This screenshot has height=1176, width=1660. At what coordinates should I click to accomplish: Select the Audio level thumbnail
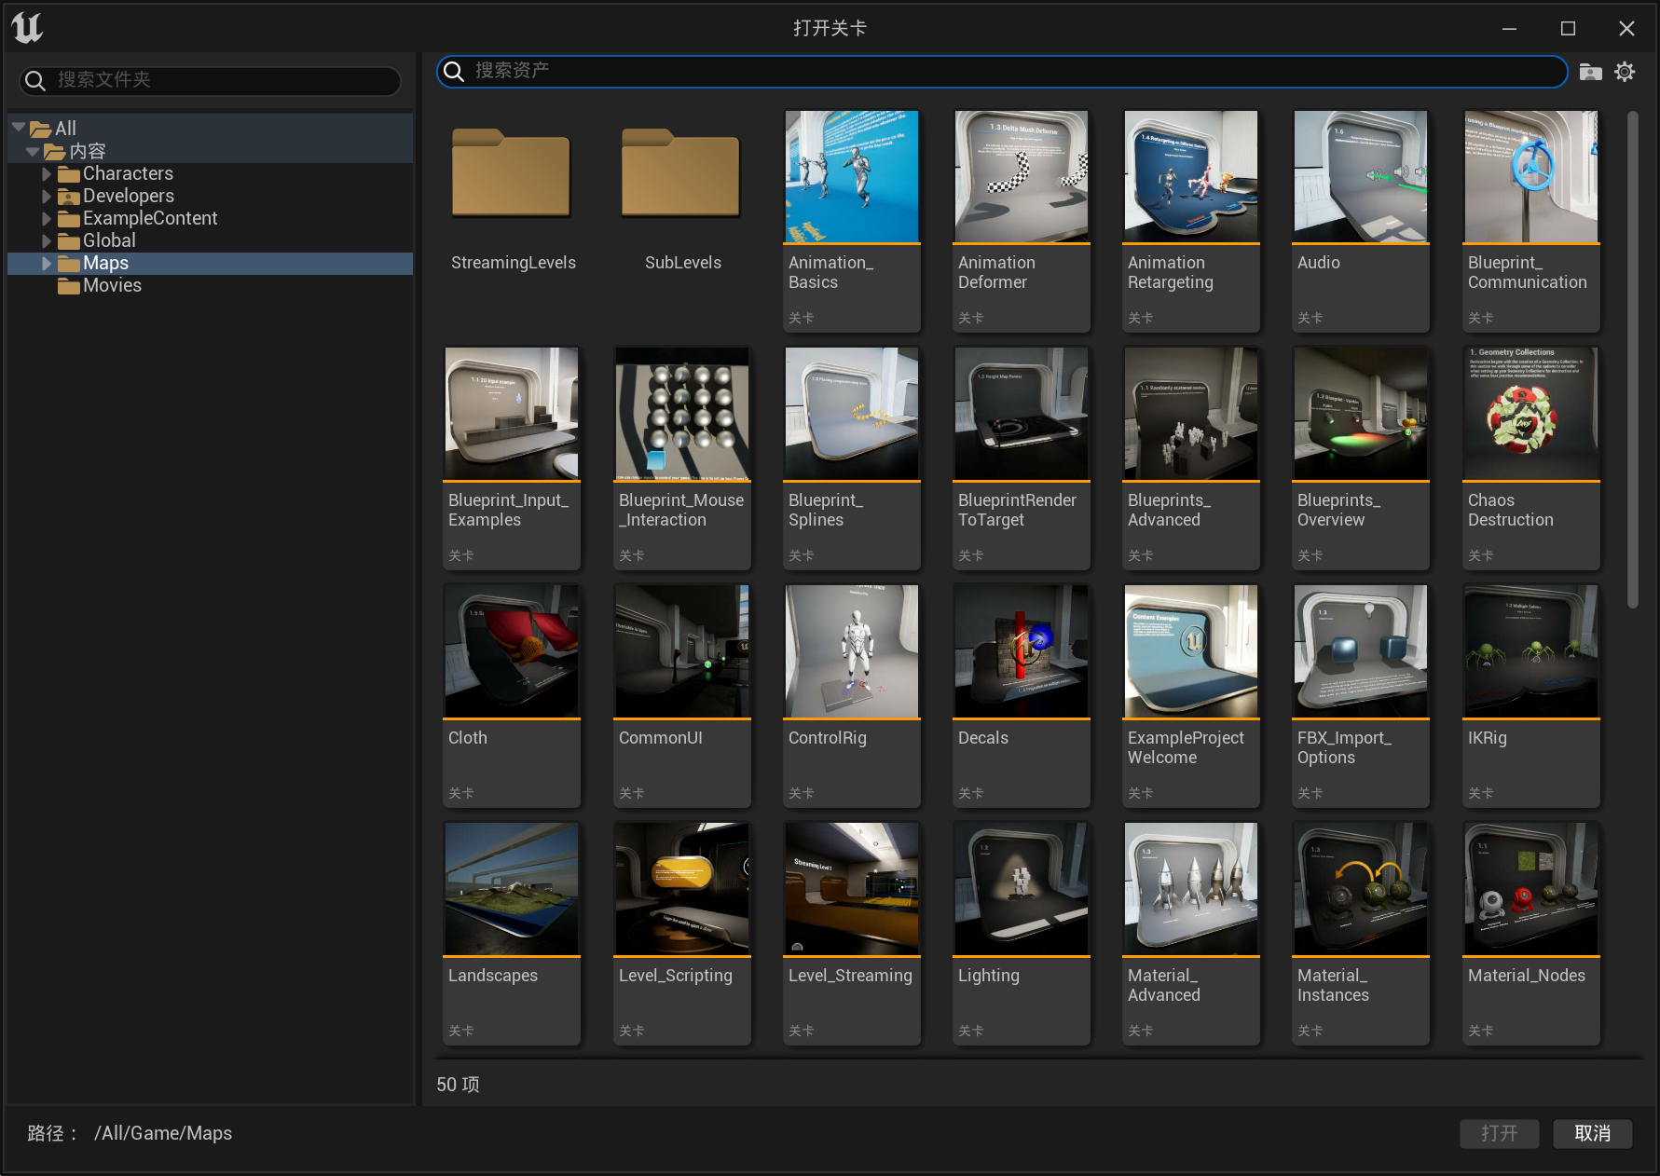click(x=1361, y=177)
